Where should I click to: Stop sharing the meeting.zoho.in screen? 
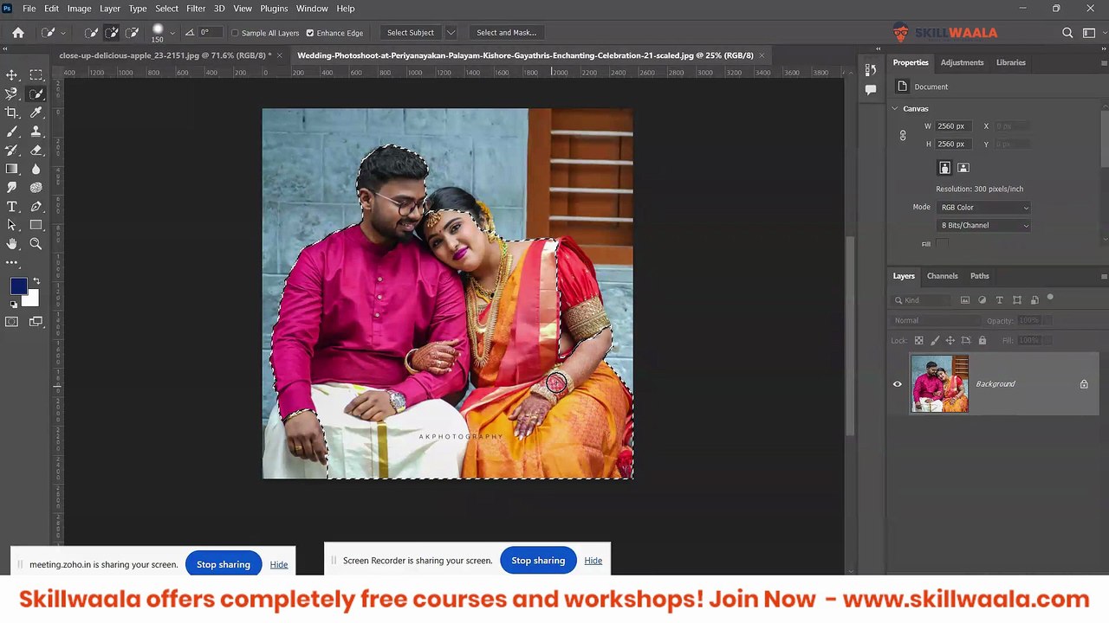(x=223, y=564)
